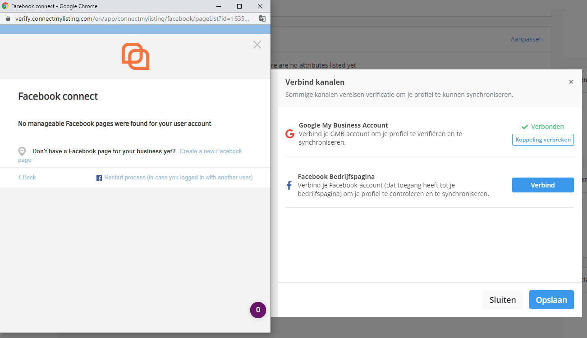The height and width of the screenshot is (338, 587).
Task: Disconnect Google via Koppeling verbreken button
Action: pos(543,140)
